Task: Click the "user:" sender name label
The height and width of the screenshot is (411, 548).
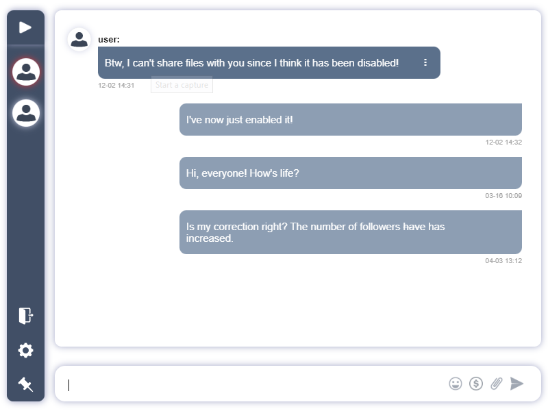Action: (109, 40)
